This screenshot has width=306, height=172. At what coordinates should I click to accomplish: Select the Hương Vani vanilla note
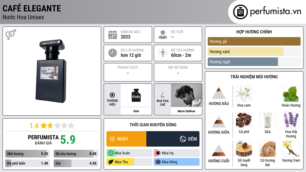tap(291, 149)
